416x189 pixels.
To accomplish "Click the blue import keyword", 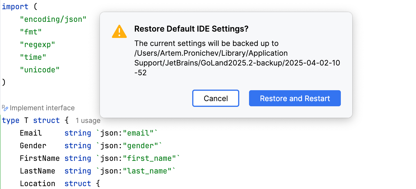I will 15,6.
